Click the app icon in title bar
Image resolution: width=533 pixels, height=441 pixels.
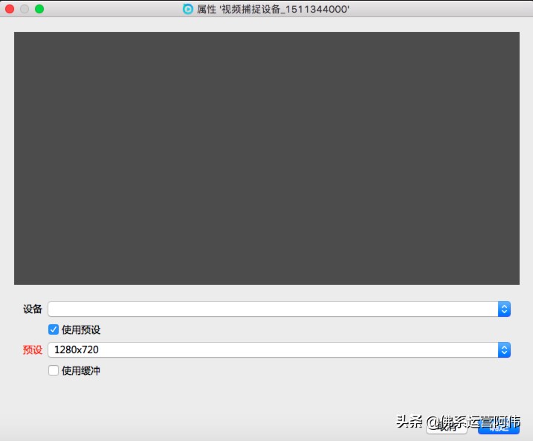pos(187,9)
